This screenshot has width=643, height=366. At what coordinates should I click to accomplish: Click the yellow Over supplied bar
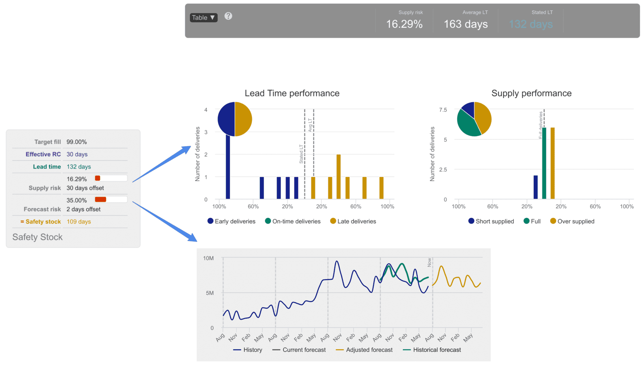[x=553, y=163]
